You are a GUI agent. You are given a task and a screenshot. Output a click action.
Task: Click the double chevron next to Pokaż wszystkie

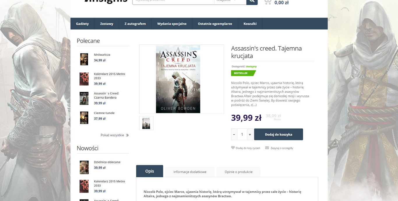tap(127, 135)
